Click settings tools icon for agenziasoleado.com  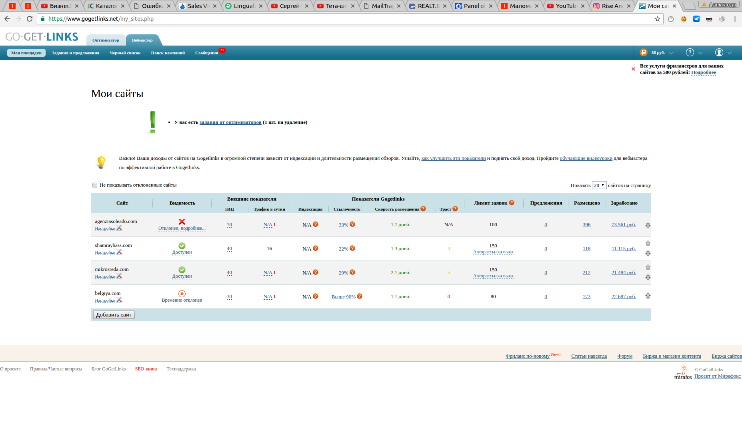pyautogui.click(x=119, y=228)
